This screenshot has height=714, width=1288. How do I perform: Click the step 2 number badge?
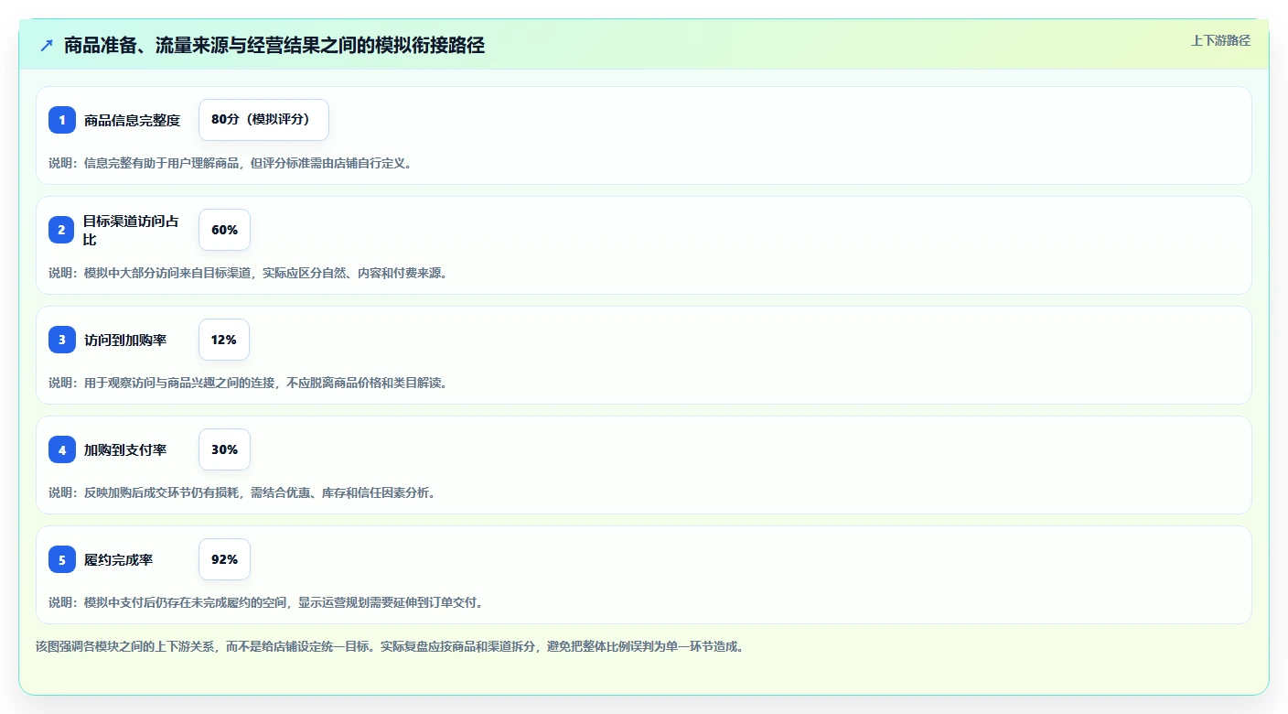point(62,230)
